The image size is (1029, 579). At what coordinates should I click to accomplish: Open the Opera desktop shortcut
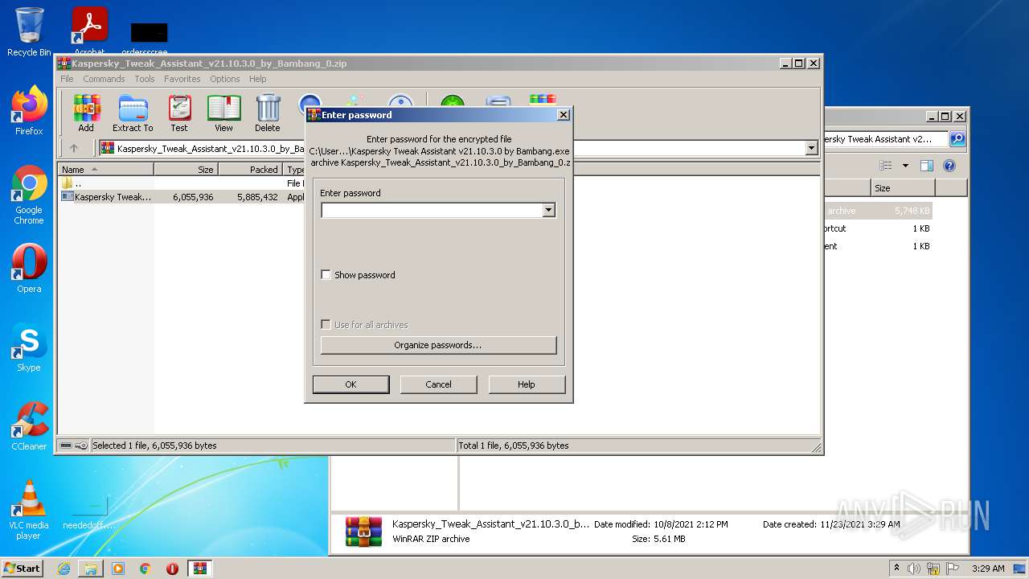29,269
